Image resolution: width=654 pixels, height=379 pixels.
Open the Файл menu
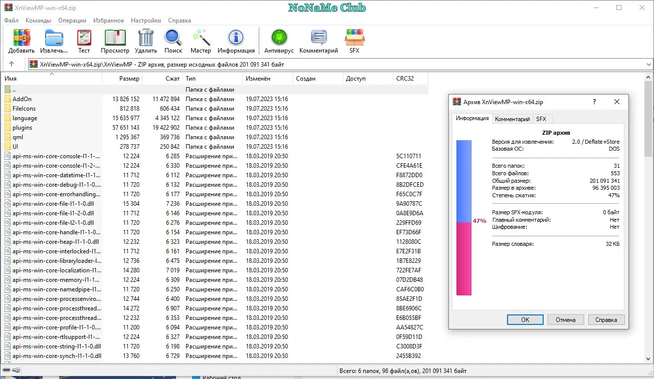pos(12,21)
